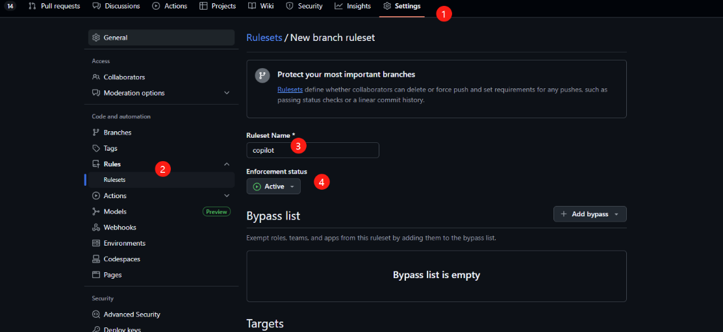This screenshot has height=332, width=723.
Task: Click the pull request icon in top nav
Action: (x=32, y=6)
